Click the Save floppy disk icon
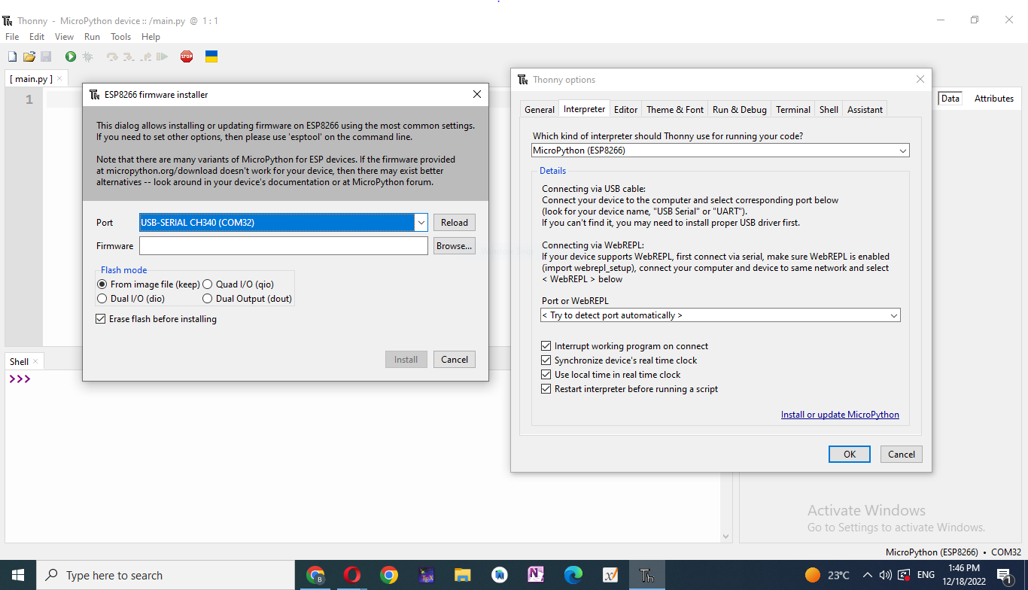1028x590 pixels. click(x=46, y=56)
